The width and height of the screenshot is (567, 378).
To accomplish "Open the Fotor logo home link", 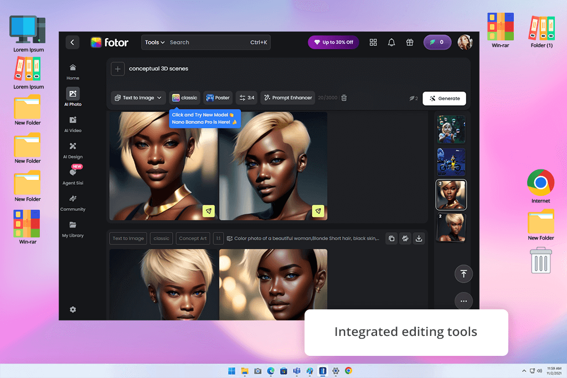I will point(110,42).
